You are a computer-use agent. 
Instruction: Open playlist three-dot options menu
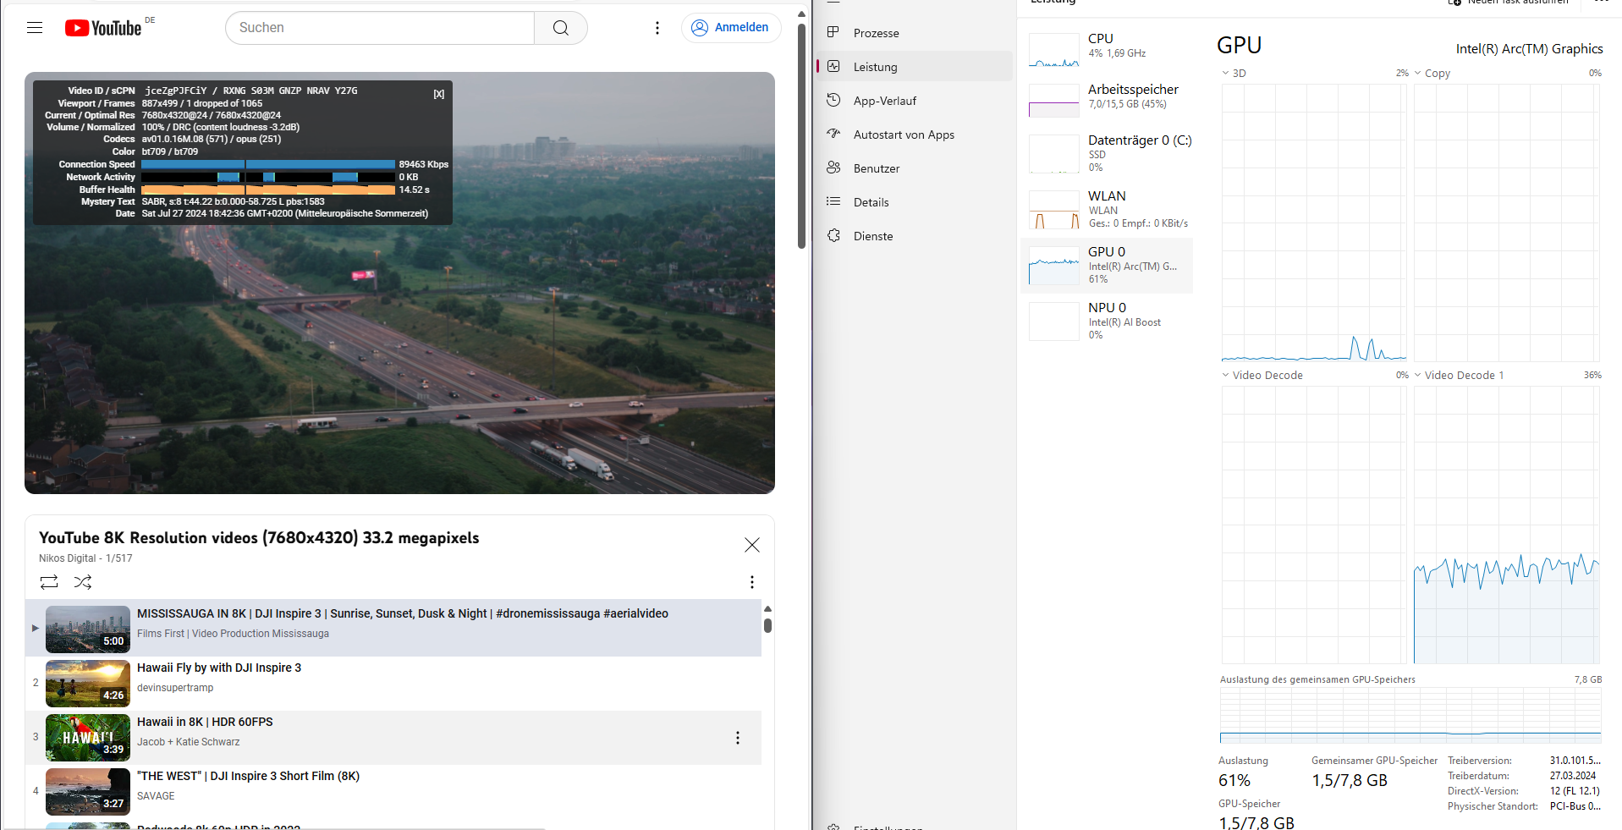click(751, 582)
